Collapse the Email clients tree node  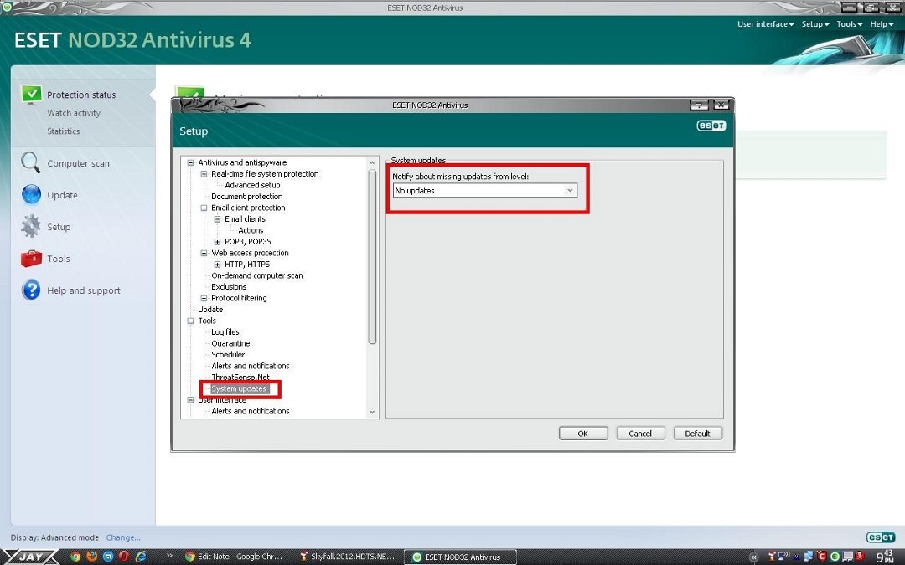click(x=218, y=219)
